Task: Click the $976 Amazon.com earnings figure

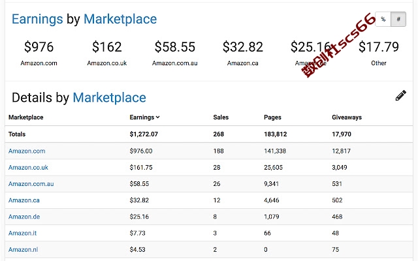Action: pyautogui.click(x=39, y=47)
